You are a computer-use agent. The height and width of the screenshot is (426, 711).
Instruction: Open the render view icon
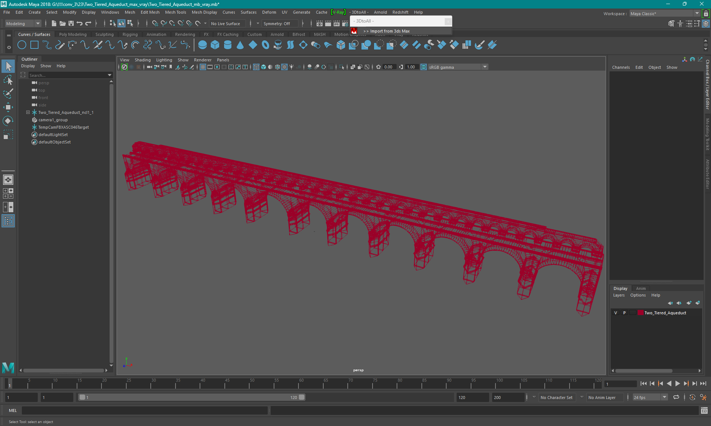point(320,23)
